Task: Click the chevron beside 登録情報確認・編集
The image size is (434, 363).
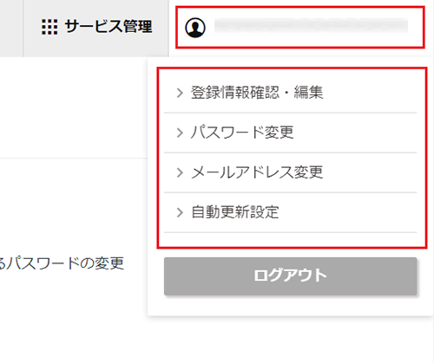Action: pos(180,93)
